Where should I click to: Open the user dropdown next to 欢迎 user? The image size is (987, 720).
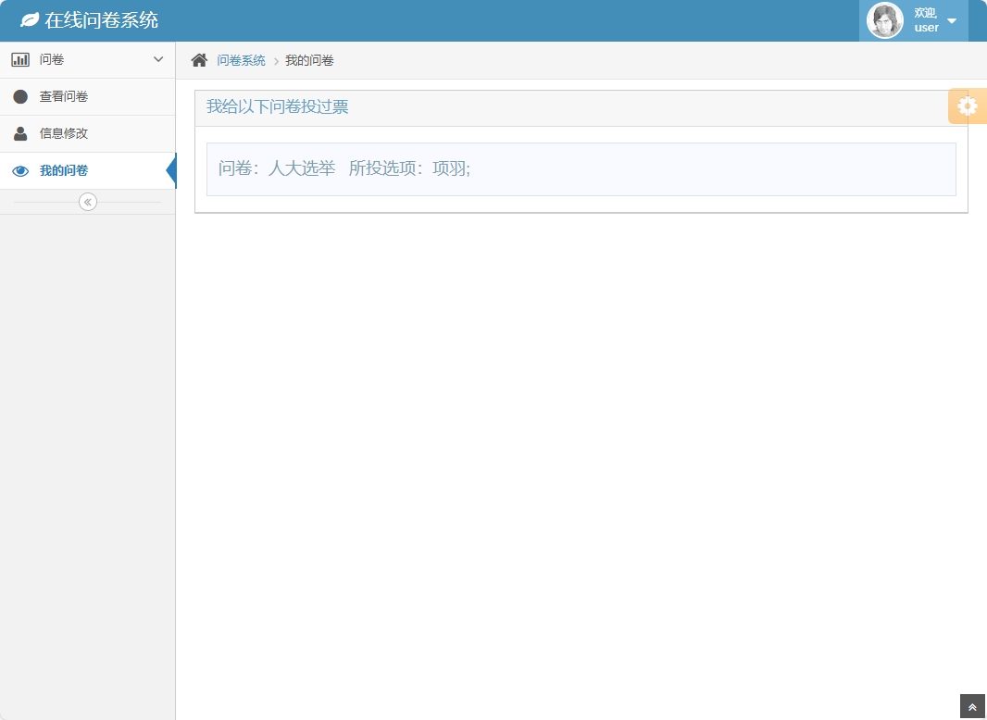(x=951, y=19)
